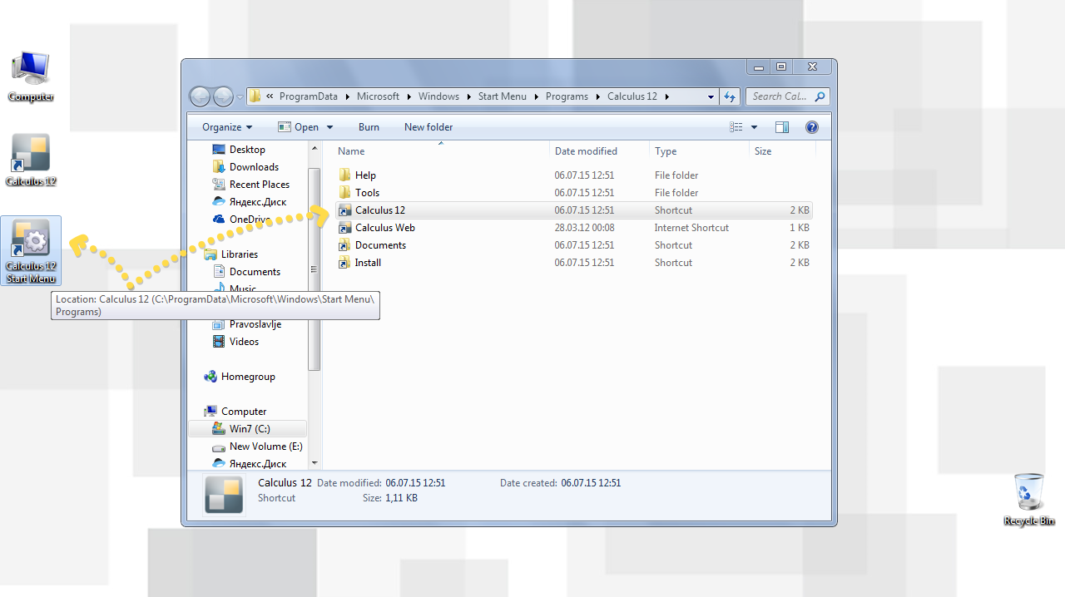
Task: Select the Calculus Web internet shortcut icon
Action: (x=345, y=228)
